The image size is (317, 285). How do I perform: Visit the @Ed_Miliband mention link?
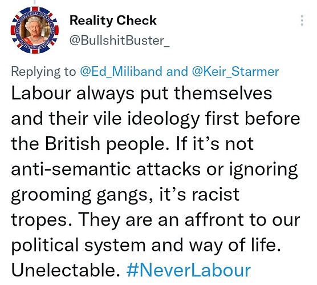(x=121, y=72)
